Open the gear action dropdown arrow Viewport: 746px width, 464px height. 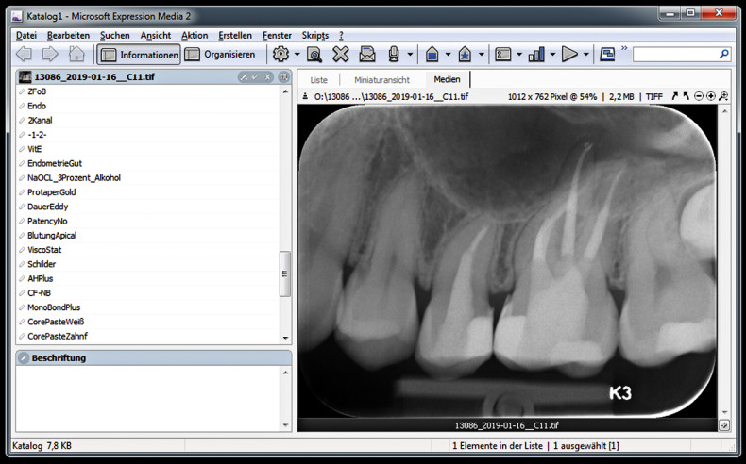click(297, 55)
